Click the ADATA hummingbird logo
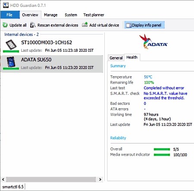The width and height of the screenshot is (194, 191). pyautogui.click(x=153, y=41)
